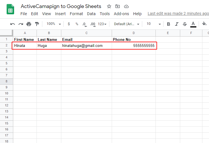Open the zoom level dropdown

pos(54,24)
